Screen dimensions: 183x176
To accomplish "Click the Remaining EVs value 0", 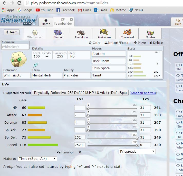I will point(80,152).
